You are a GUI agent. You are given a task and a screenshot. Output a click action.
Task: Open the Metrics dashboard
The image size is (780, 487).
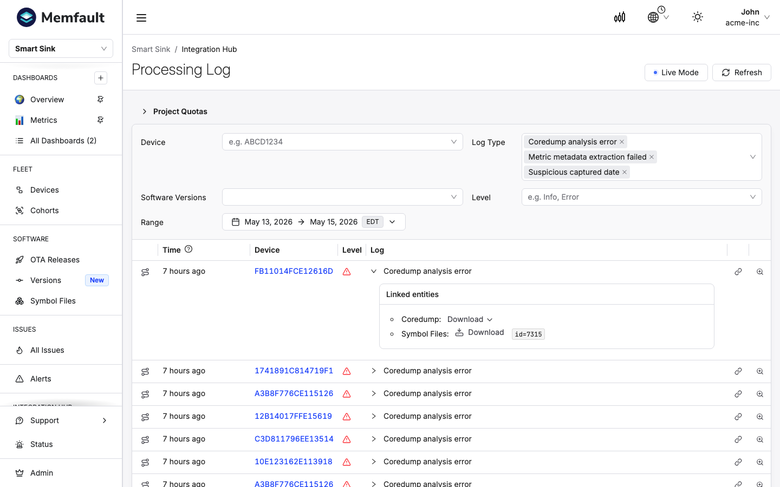point(44,120)
